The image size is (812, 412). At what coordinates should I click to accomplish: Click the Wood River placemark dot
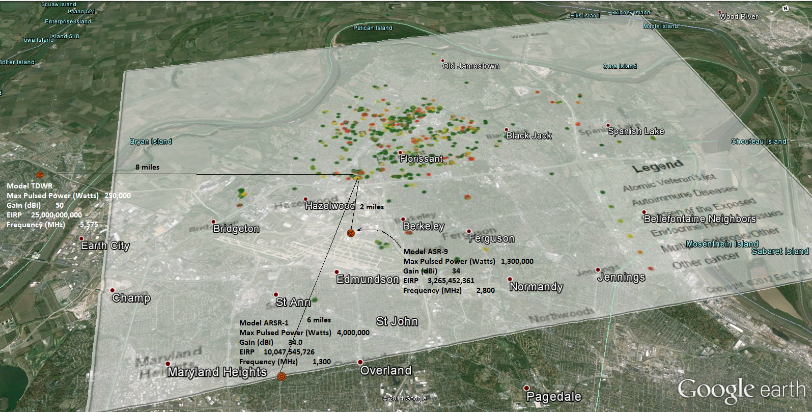tap(719, 12)
